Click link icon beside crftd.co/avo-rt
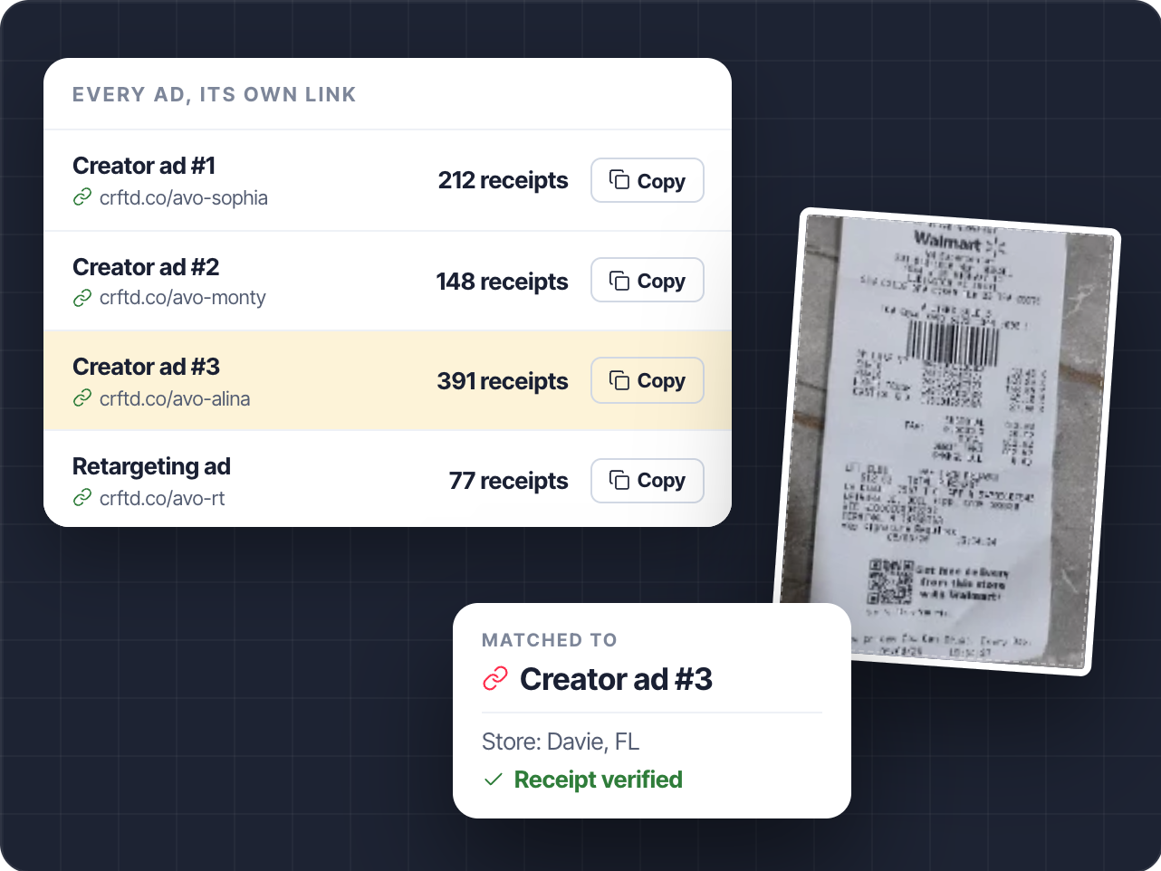 point(82,498)
